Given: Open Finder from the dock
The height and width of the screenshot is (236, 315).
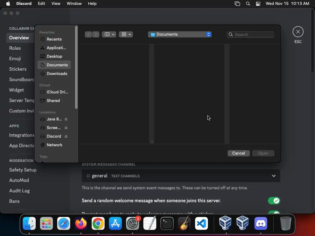Looking at the screenshot, I should [29, 223].
